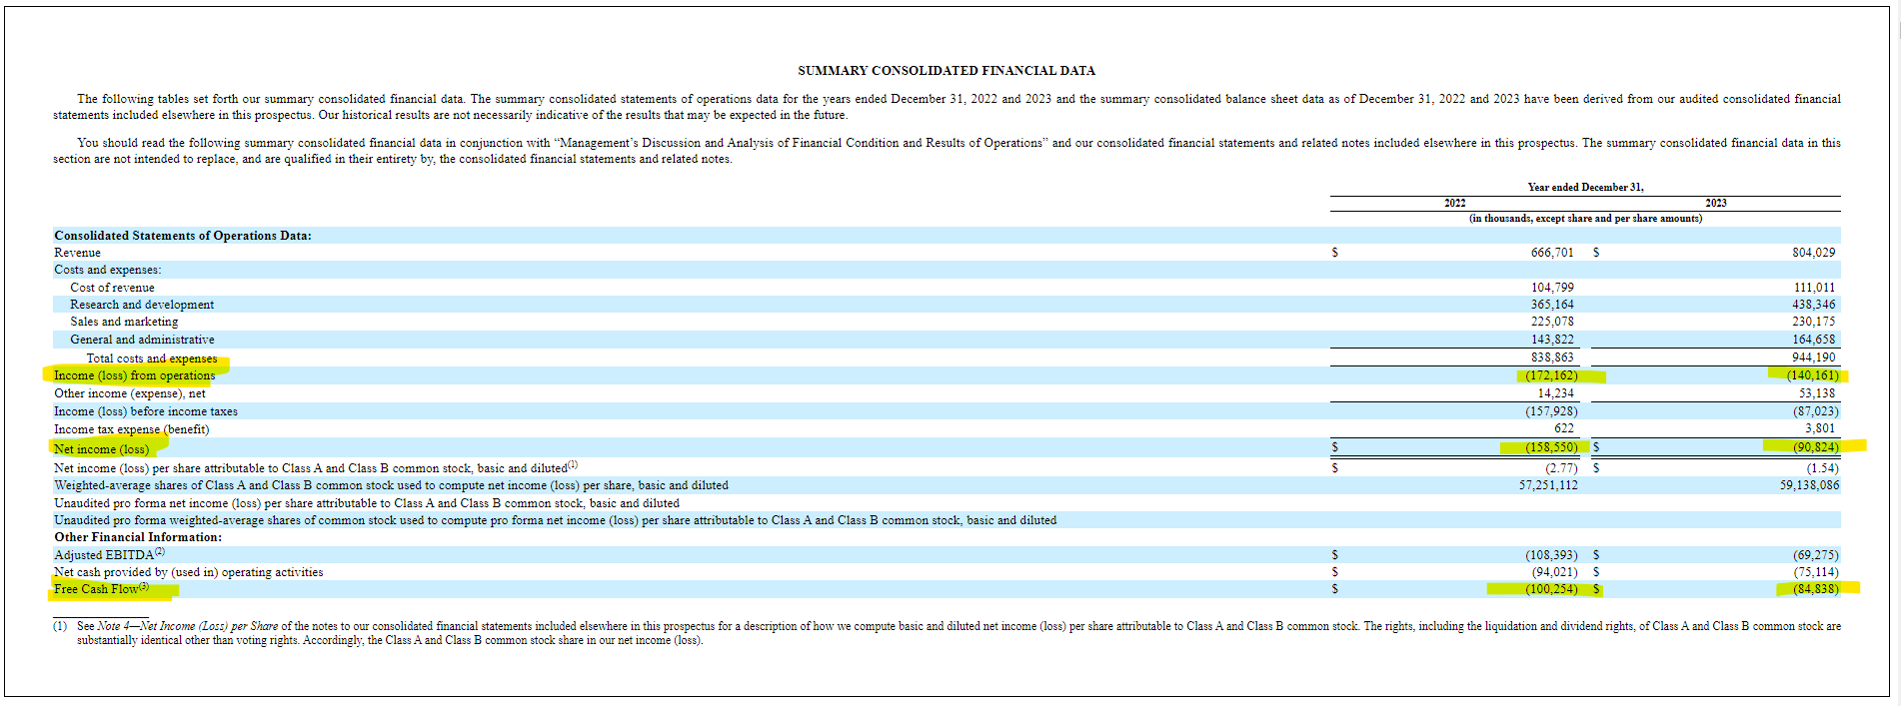Image resolution: width=1901 pixels, height=706 pixels.
Task: Select sales and marketing value 230,175
Action: point(1813,322)
